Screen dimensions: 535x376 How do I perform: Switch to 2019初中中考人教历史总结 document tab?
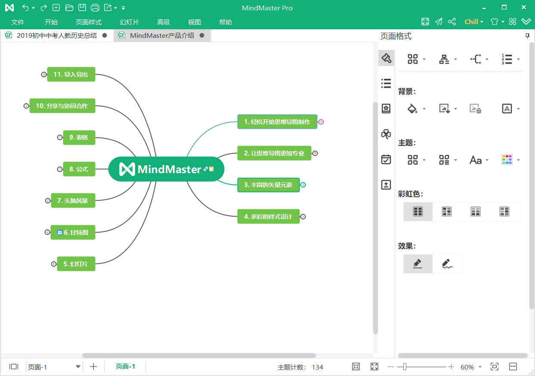pyautogui.click(x=56, y=36)
